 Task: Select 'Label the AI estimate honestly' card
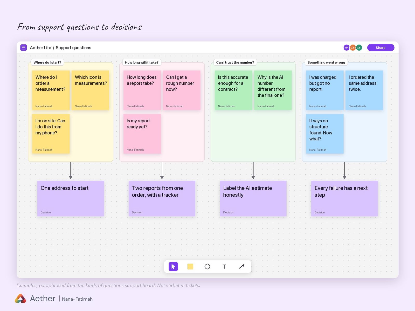[253, 199]
